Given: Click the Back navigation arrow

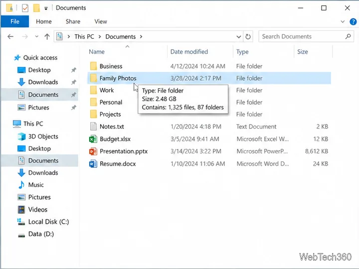Looking at the screenshot, I should 10,36.
